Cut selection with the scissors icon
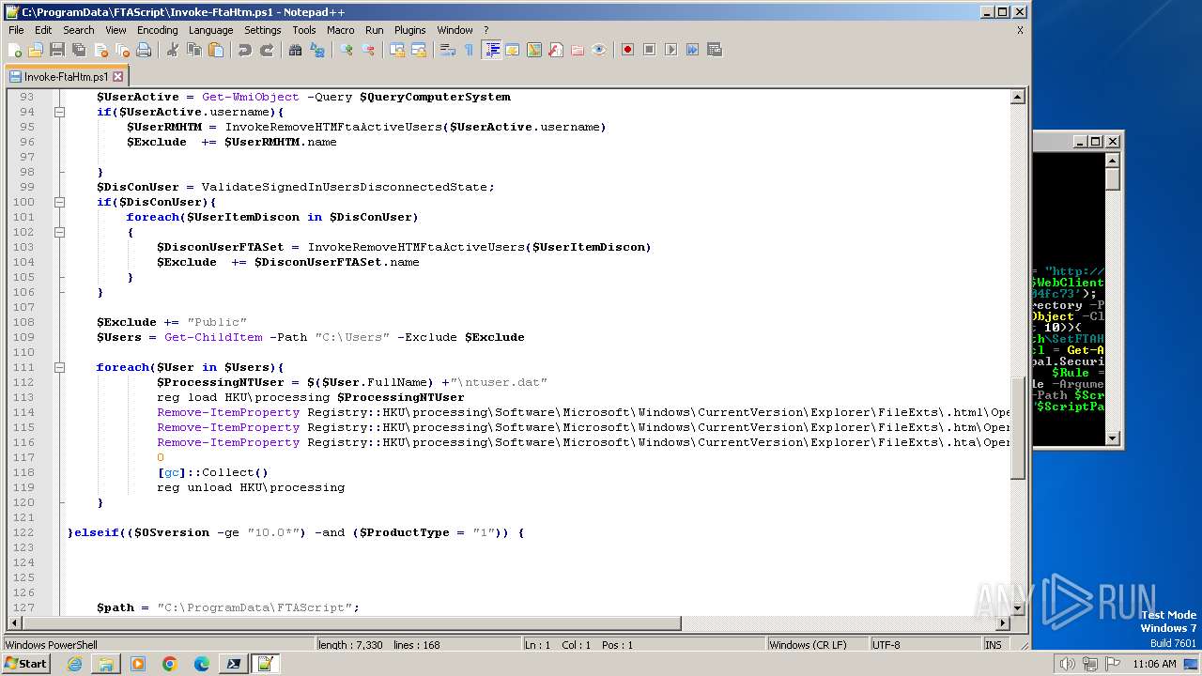 (x=173, y=50)
